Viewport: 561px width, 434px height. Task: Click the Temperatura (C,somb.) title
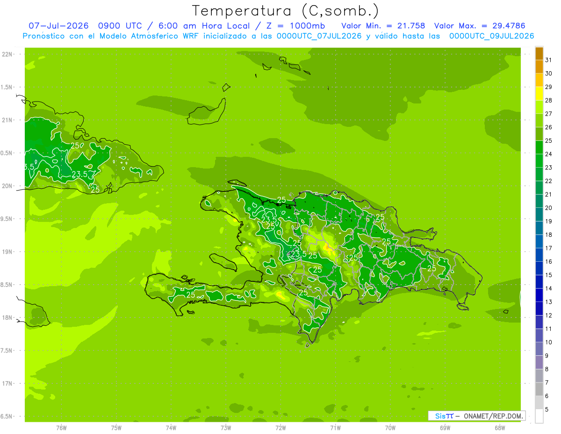point(286,11)
